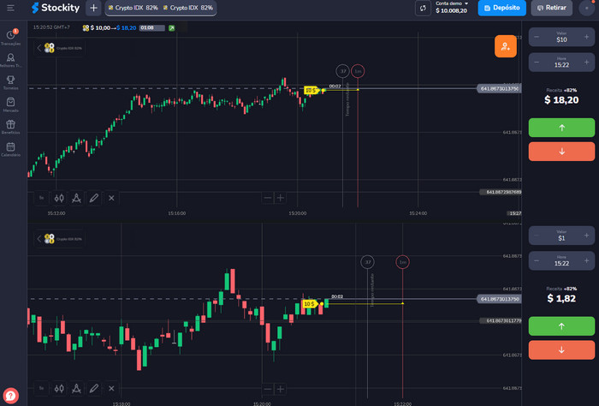Click the 1m expiry marker on top chart
599x406 pixels.
point(358,71)
